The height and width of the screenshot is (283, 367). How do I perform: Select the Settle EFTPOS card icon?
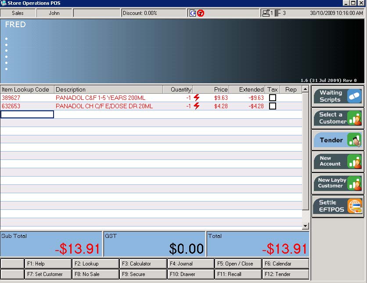(x=354, y=206)
